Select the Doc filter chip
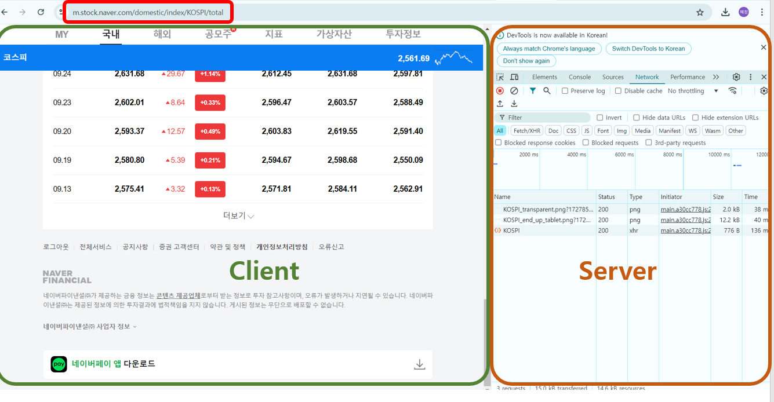774x402 pixels. tap(554, 131)
